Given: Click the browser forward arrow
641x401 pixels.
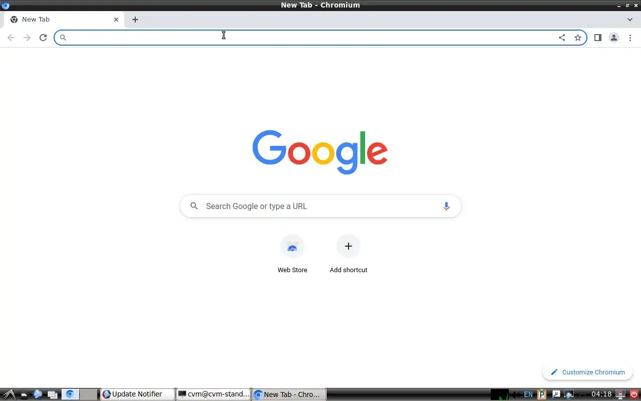Looking at the screenshot, I should (x=27, y=38).
